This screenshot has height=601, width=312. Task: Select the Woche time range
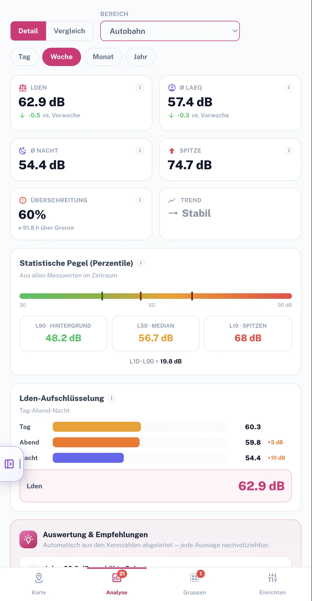62,57
